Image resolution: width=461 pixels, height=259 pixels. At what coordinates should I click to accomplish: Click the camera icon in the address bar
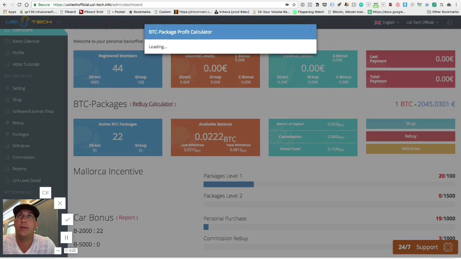(287, 5)
